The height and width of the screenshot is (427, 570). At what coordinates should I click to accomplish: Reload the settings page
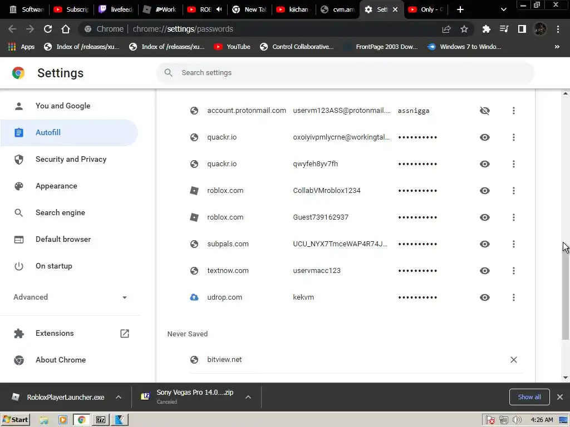coord(48,29)
